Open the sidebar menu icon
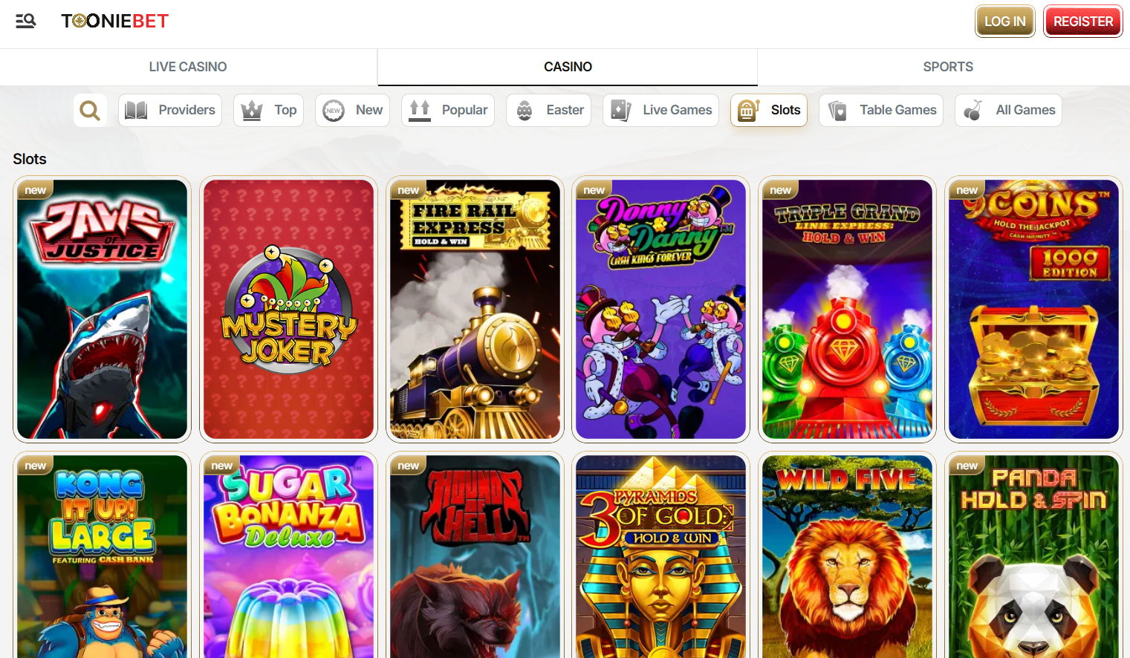Image resolution: width=1130 pixels, height=658 pixels. 25,22
